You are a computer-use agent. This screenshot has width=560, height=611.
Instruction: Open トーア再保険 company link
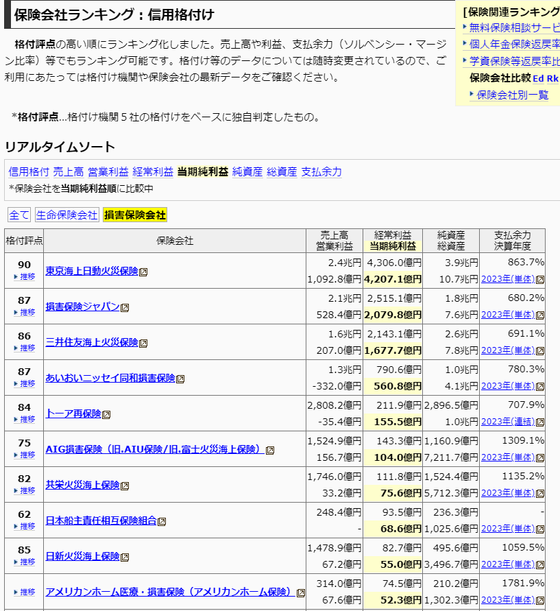73,414
